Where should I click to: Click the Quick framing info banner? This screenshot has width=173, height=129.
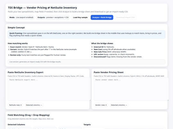[x=86, y=34]
